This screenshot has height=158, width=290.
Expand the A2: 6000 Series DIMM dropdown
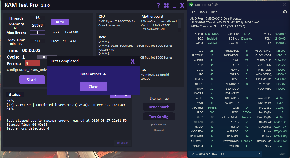(225, 154)
